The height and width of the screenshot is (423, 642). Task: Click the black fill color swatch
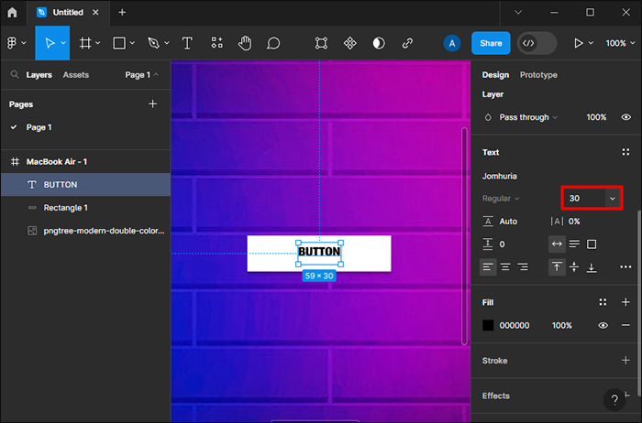[x=489, y=325]
